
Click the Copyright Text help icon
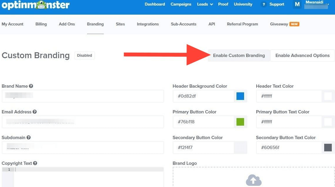tap(35, 163)
